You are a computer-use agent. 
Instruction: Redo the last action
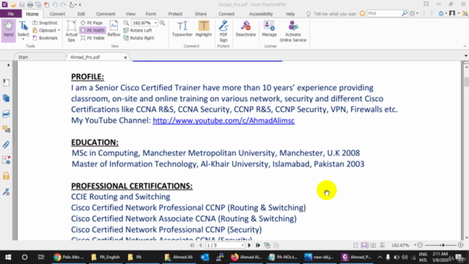click(x=63, y=4)
